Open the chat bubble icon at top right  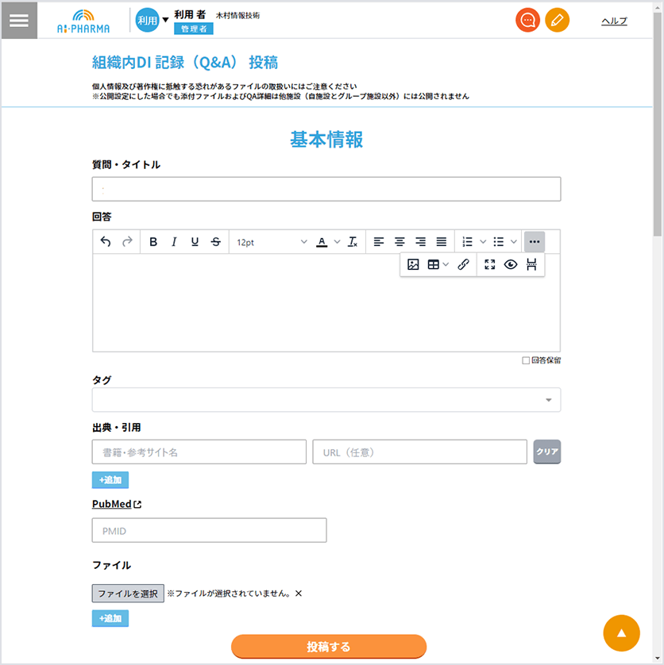[527, 20]
